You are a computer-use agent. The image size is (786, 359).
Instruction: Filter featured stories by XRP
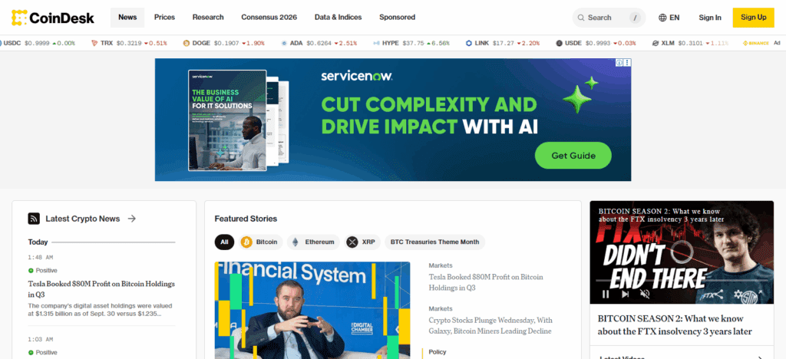click(363, 242)
